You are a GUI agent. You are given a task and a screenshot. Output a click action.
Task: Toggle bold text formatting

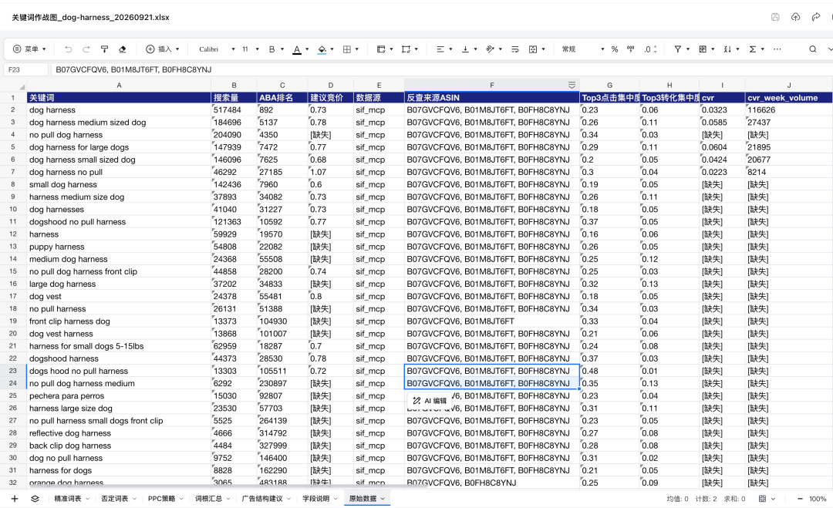272,49
